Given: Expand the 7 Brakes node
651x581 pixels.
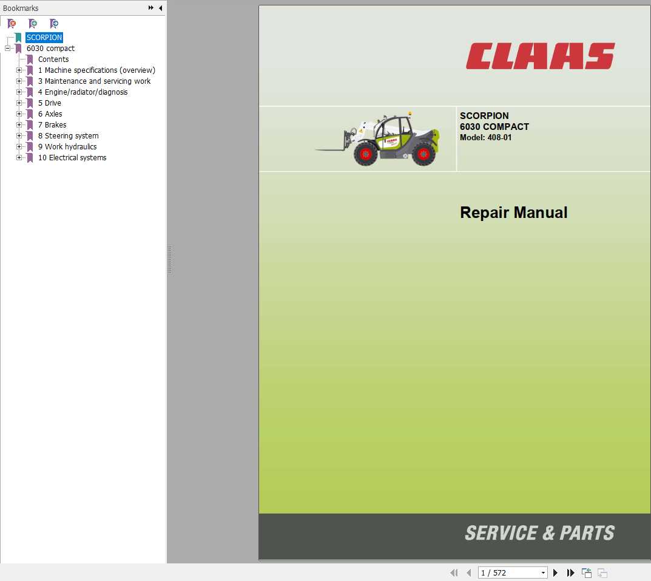Looking at the screenshot, I should pos(19,124).
